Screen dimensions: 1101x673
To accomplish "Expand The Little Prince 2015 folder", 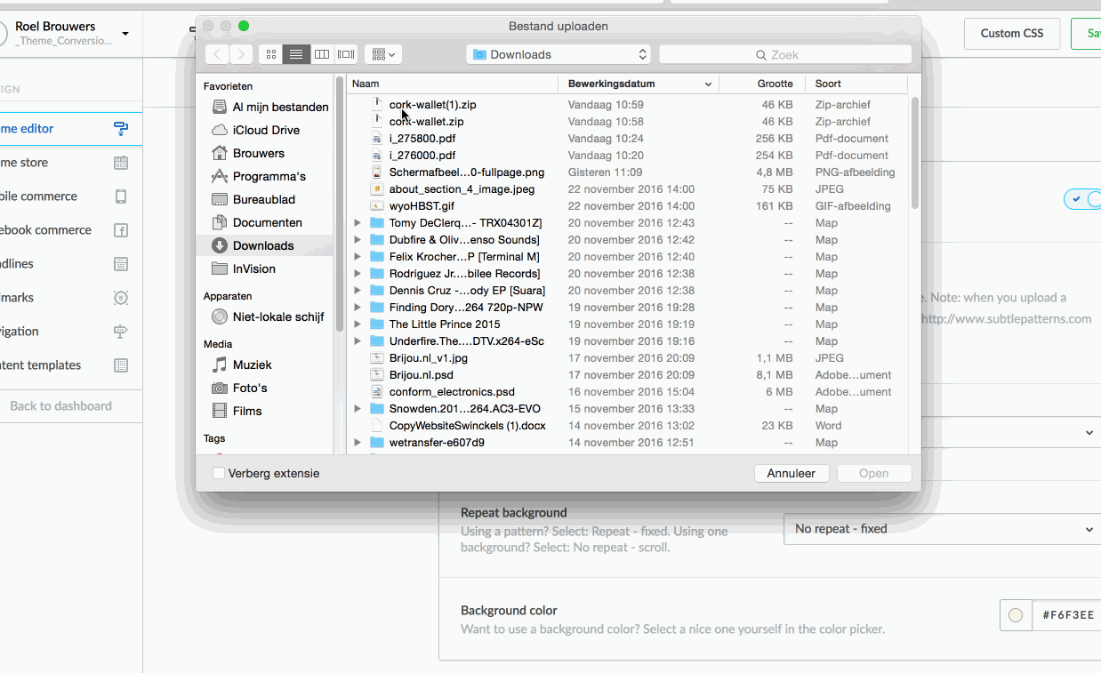I will pos(358,324).
